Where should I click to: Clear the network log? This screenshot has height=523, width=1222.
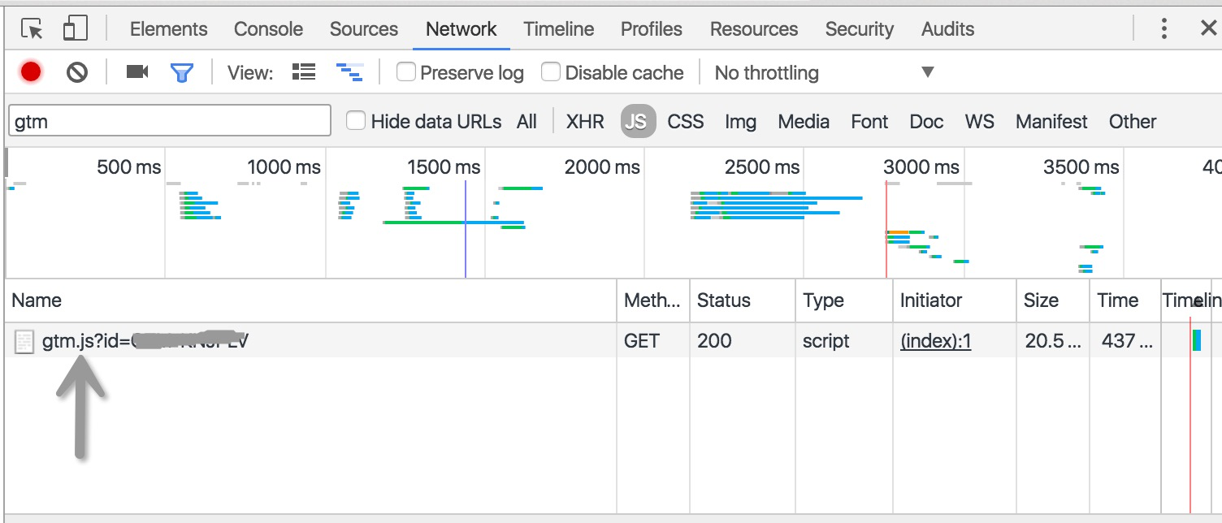click(77, 72)
